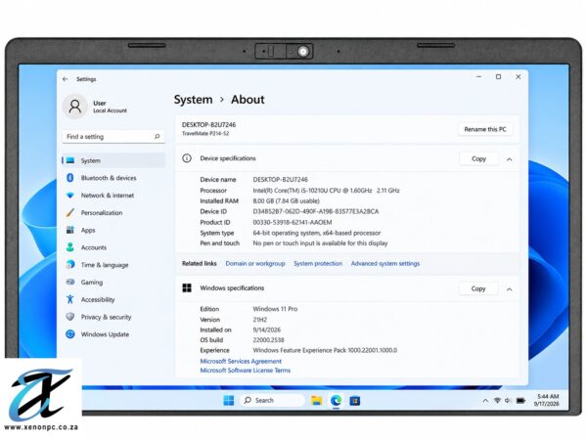
Task: Open Network & internet settings
Action: 113,196
